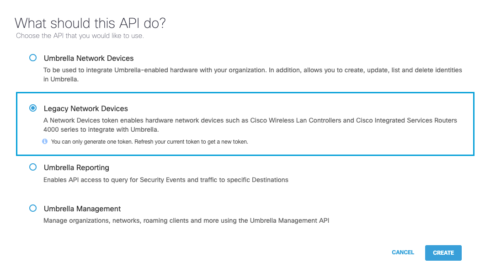Click the blue info icon beside token note
The width and height of the screenshot is (480, 279).
45,141
